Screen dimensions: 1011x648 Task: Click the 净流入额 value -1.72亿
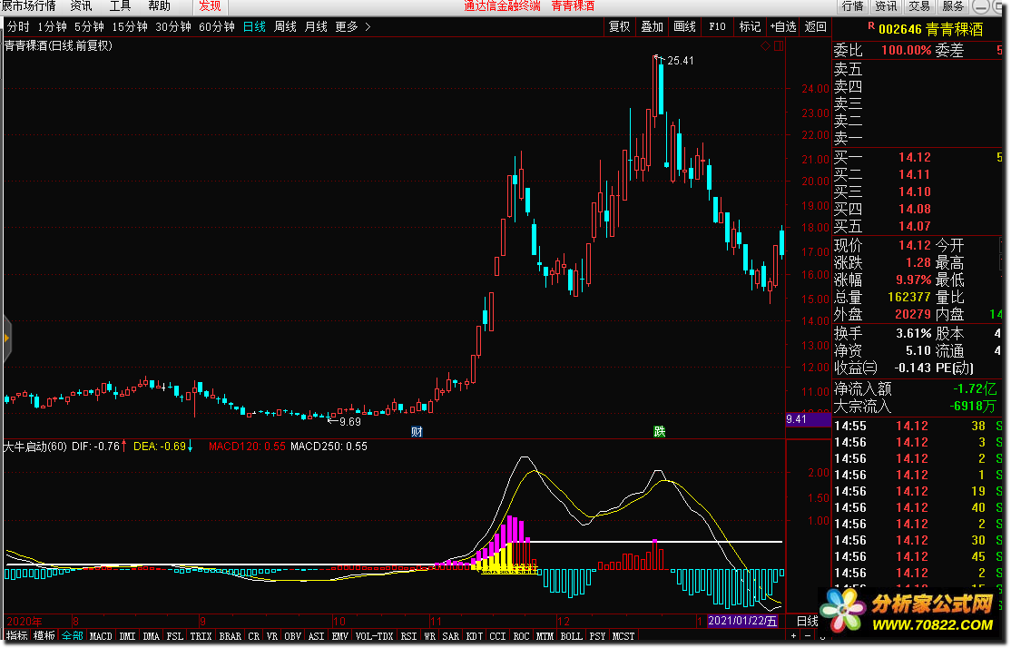click(975, 388)
